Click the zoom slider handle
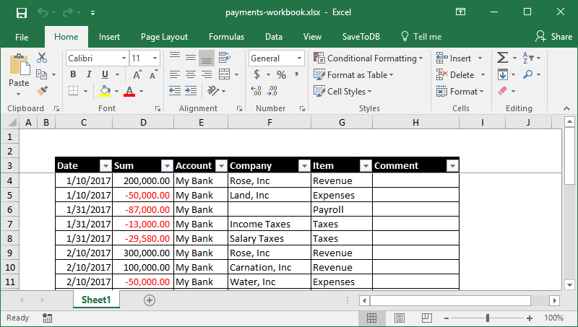 click(488, 318)
